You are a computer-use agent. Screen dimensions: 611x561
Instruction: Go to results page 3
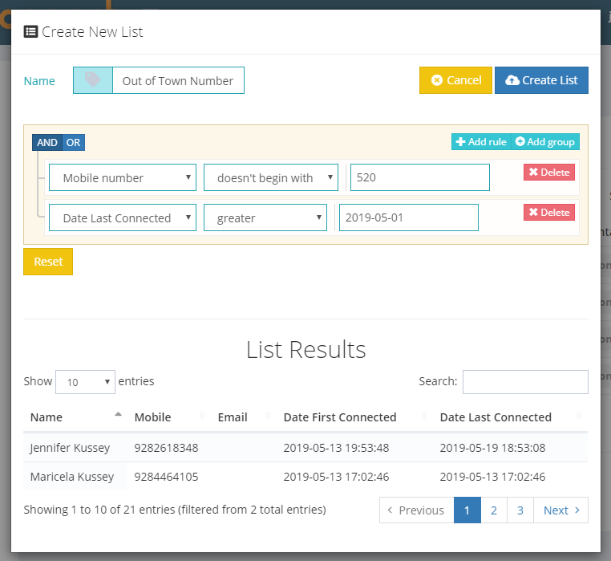[520, 510]
